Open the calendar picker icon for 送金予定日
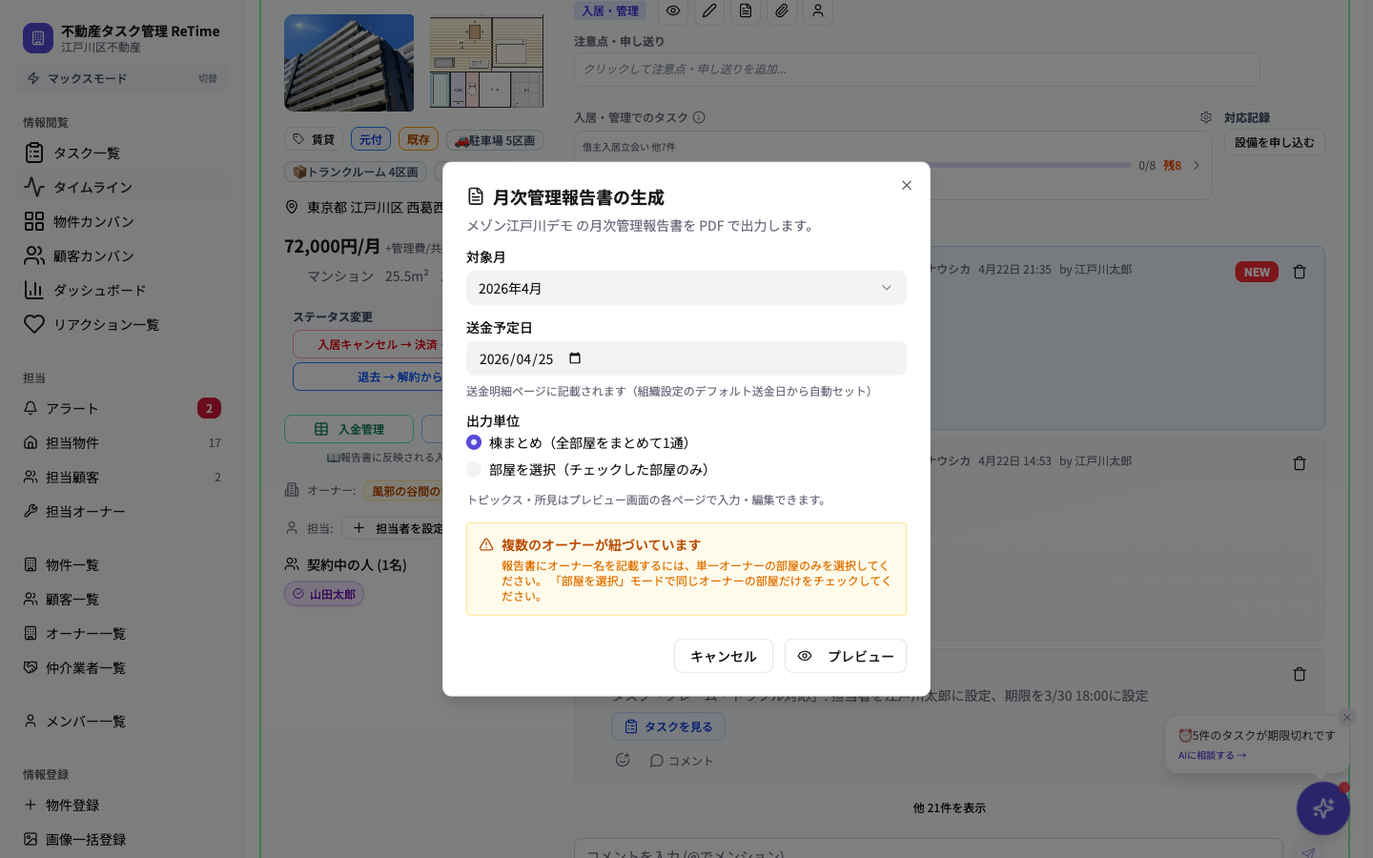This screenshot has width=1373, height=858. pos(575,358)
